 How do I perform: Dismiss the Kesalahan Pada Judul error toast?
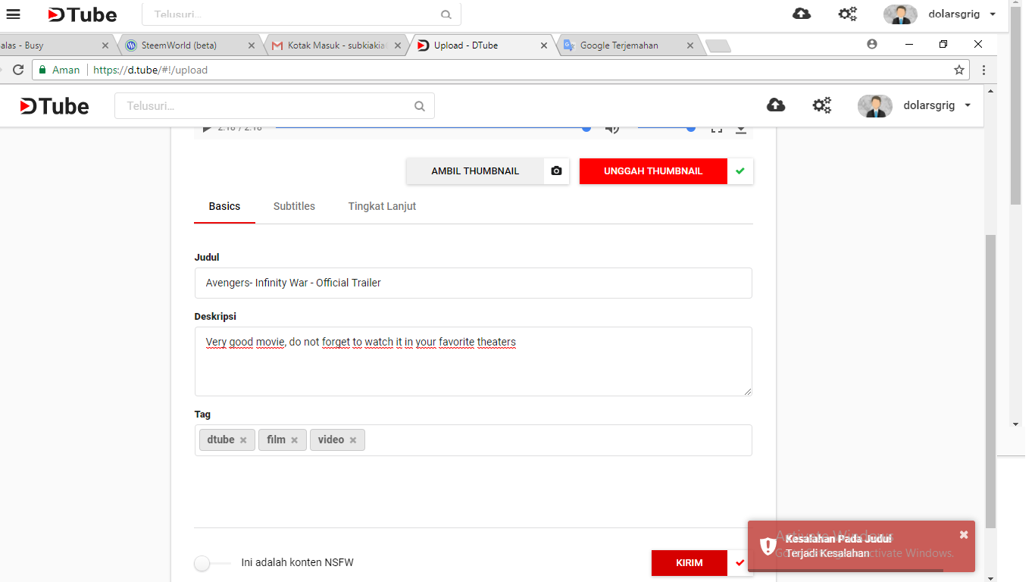click(x=964, y=534)
